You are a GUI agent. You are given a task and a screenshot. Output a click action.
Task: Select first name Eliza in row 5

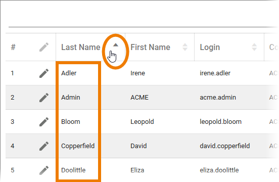point(137,170)
